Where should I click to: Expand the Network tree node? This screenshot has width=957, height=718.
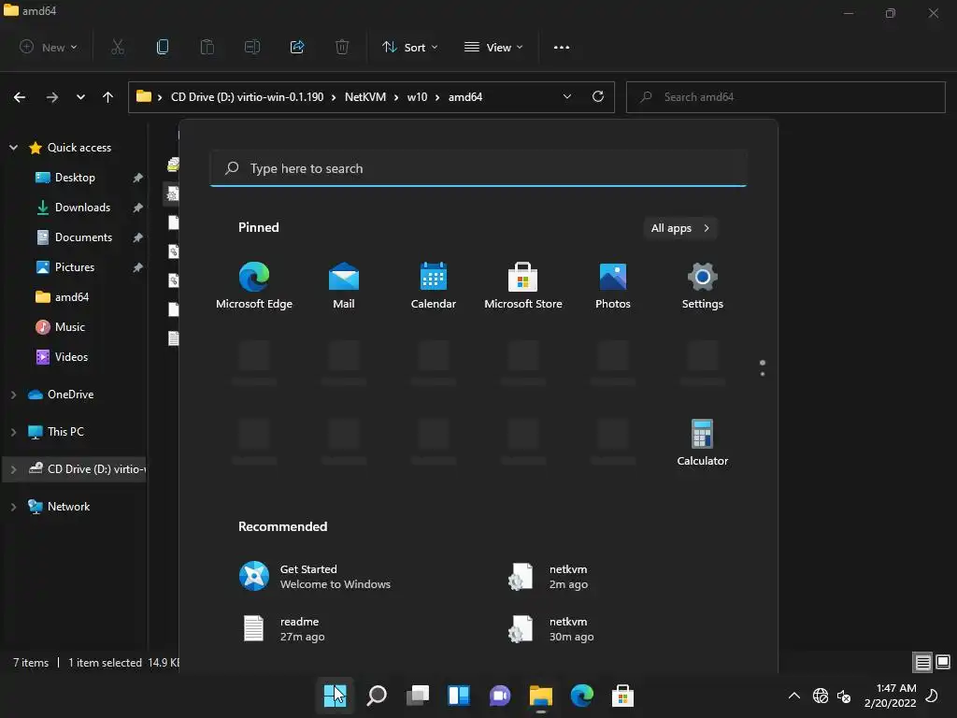pos(13,507)
